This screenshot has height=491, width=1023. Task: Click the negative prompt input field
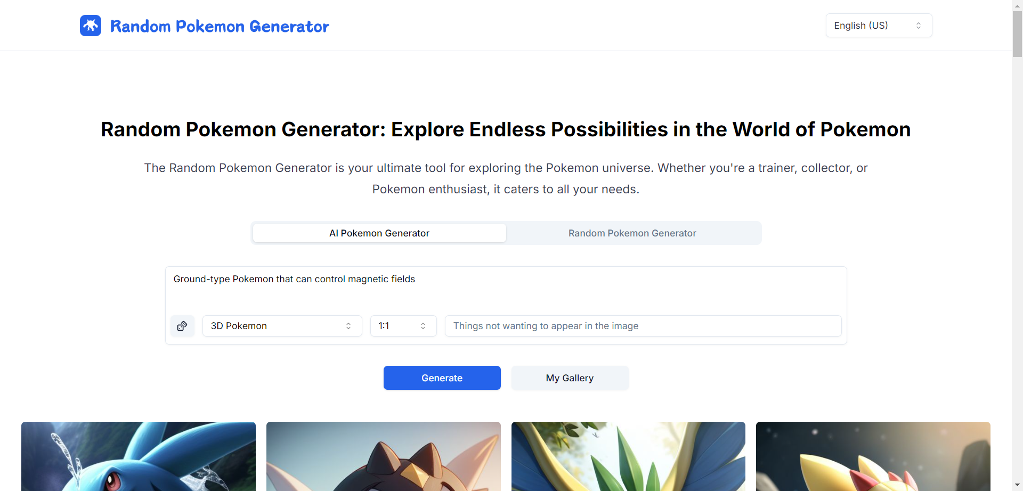coord(643,325)
